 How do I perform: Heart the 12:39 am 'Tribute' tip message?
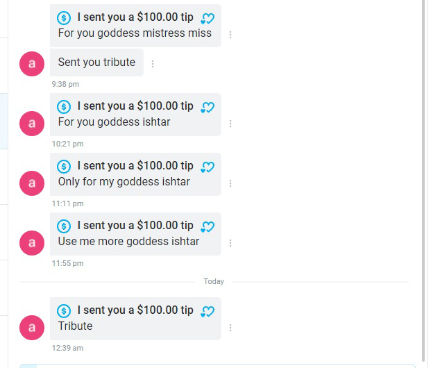208,312
